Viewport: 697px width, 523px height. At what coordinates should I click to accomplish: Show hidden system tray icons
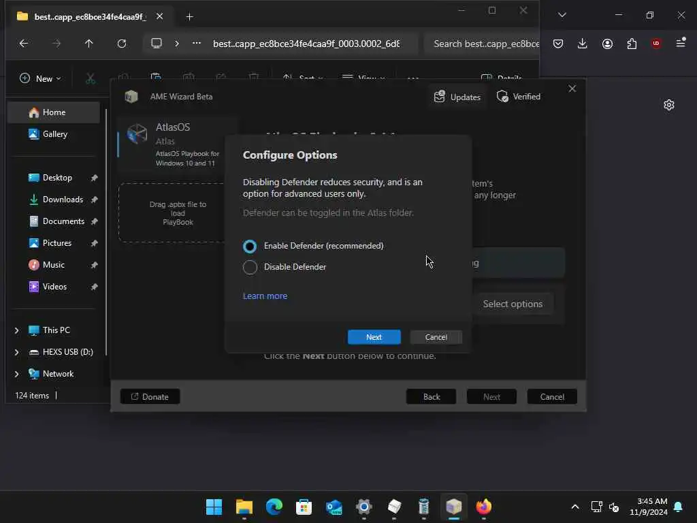click(x=574, y=507)
